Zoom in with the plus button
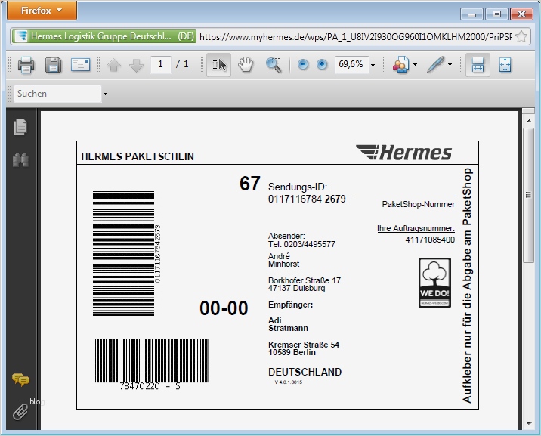Screen dimensions: 541x436 322,64
